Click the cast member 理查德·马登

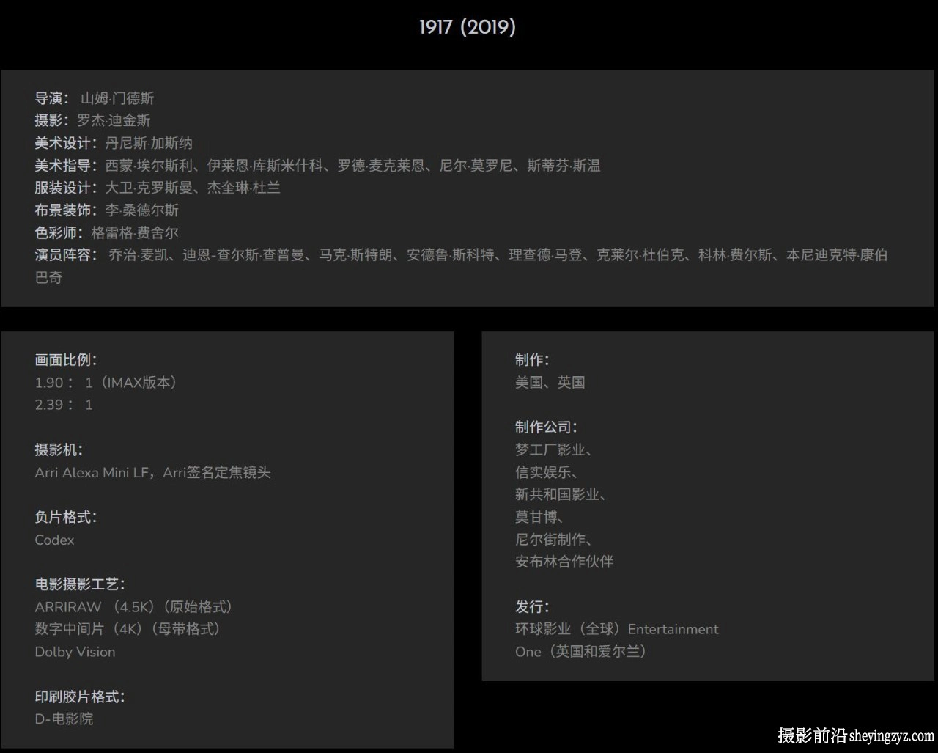(546, 255)
